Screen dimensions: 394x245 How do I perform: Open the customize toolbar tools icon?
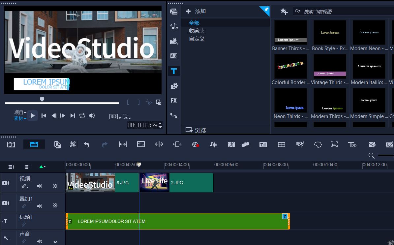tap(73, 144)
